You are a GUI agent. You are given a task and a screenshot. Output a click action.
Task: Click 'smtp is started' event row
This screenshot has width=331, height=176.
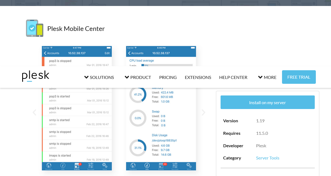pos(77,122)
